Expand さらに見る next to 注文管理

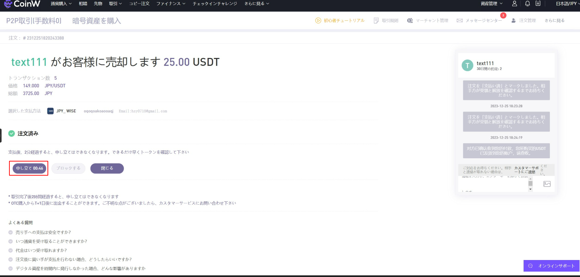click(555, 21)
